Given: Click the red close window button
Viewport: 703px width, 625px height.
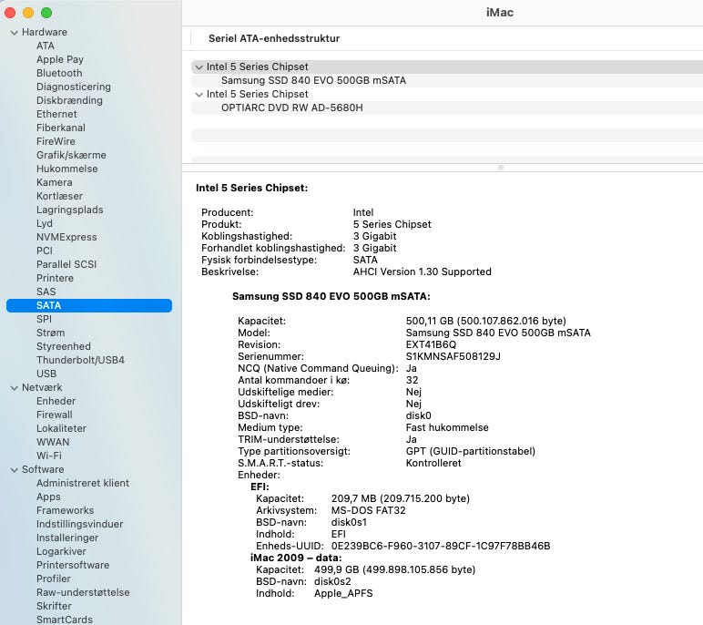Looking at the screenshot, I should tap(10, 13).
